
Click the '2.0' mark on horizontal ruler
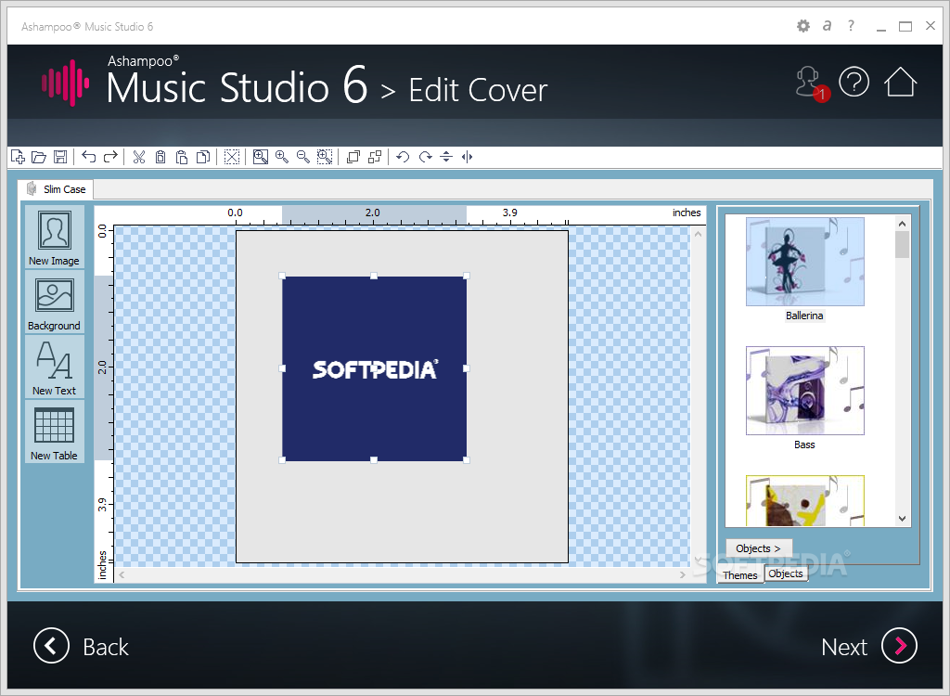pos(373,213)
